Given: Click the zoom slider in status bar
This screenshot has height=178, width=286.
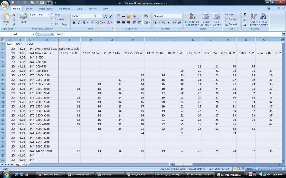Looking at the screenshot, I should (x=270, y=169).
